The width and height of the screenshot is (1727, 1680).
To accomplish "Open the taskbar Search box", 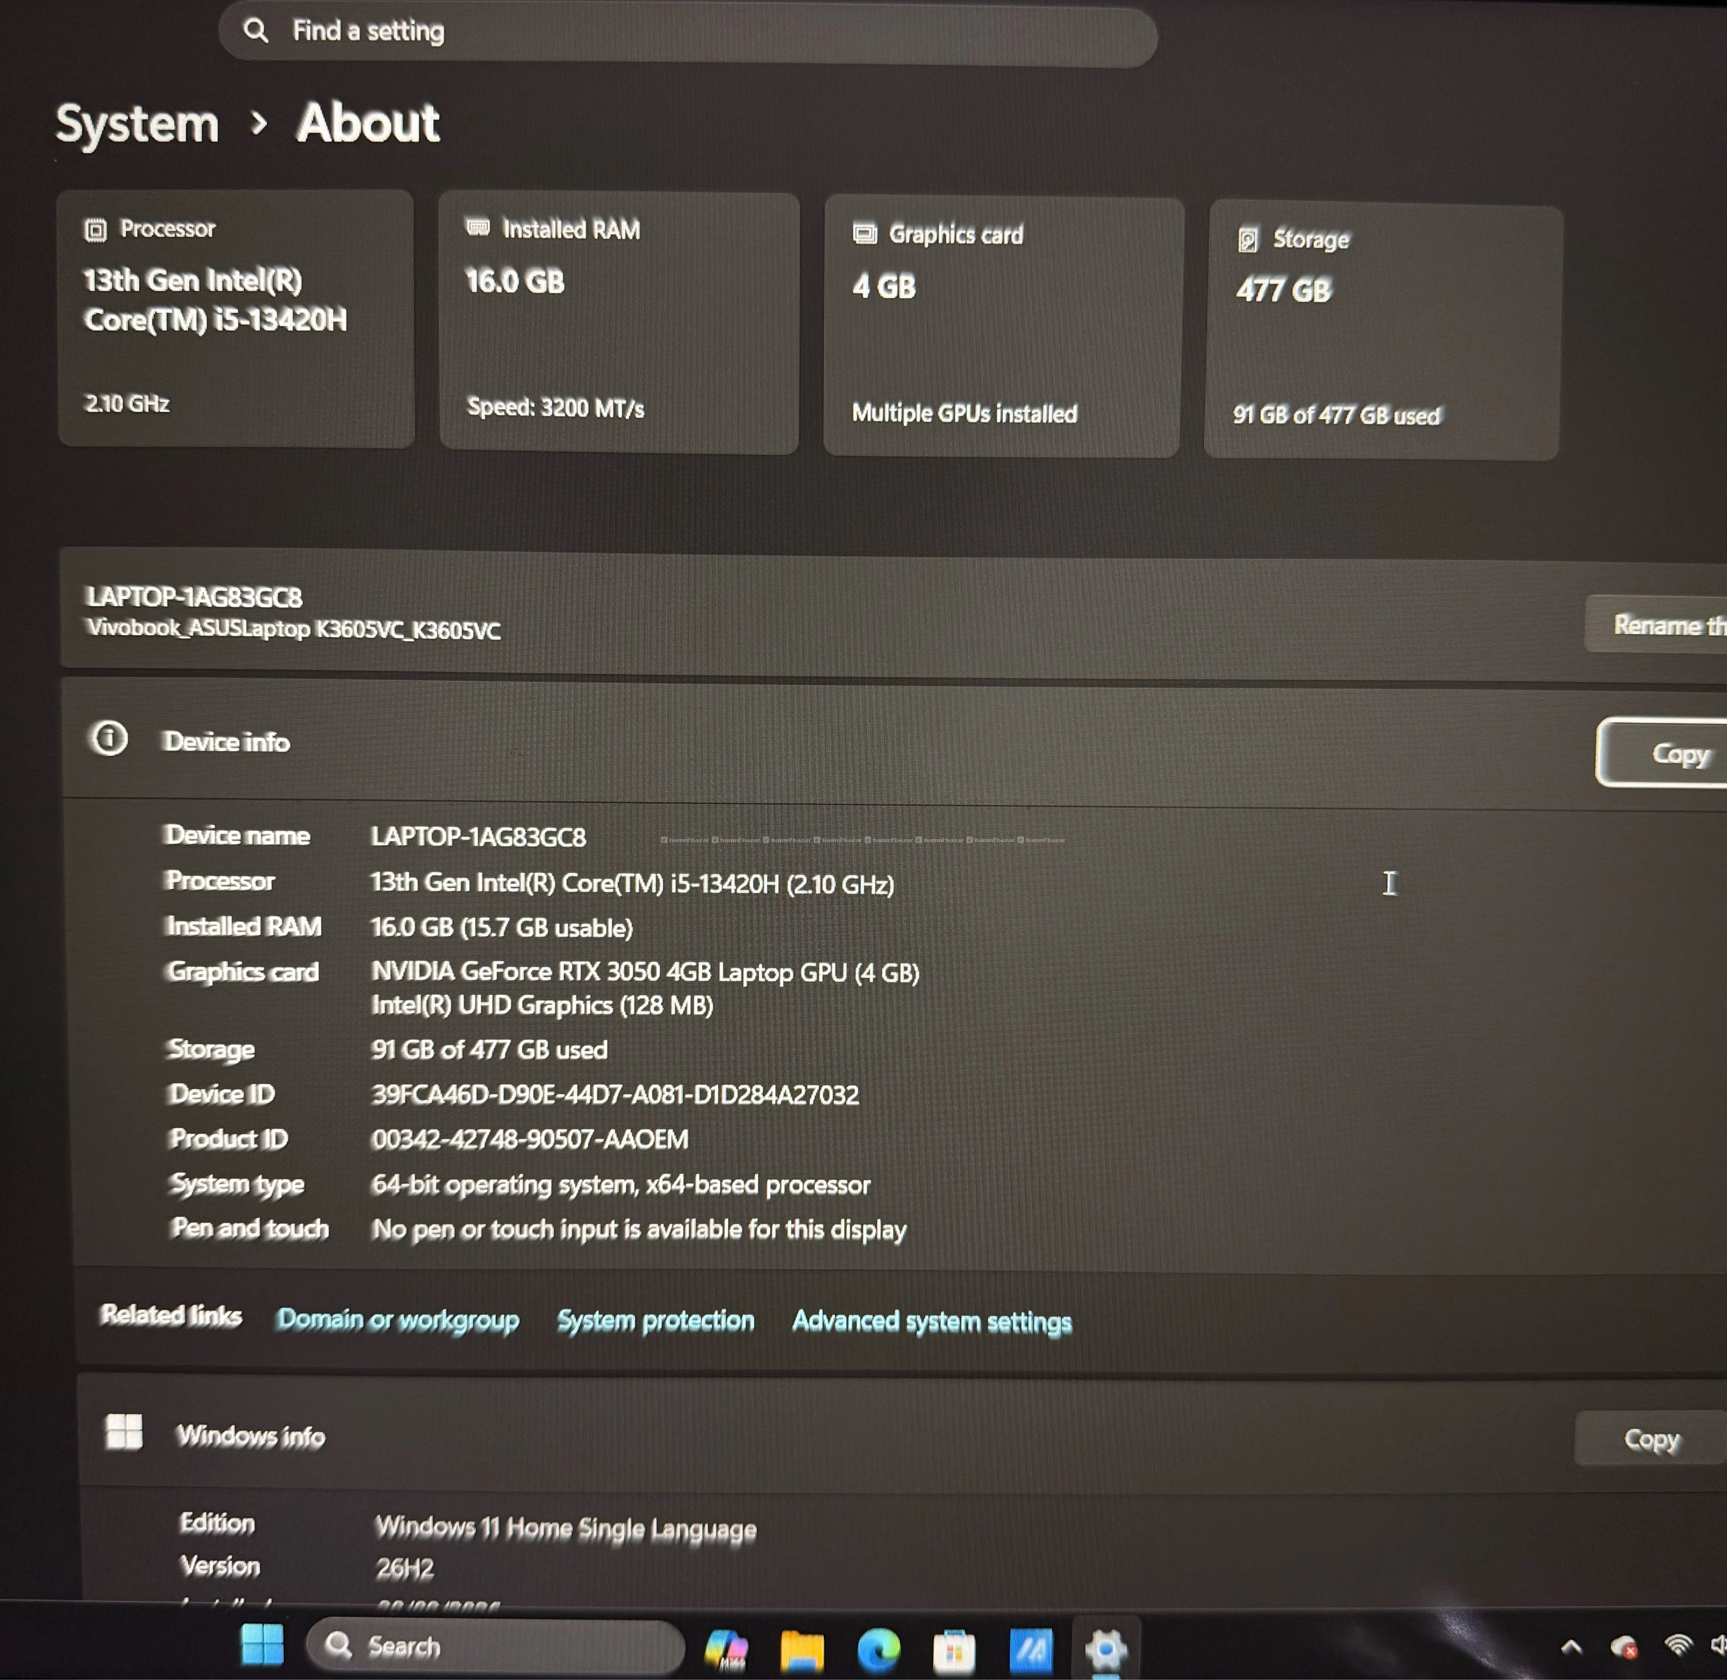I will click(x=495, y=1646).
